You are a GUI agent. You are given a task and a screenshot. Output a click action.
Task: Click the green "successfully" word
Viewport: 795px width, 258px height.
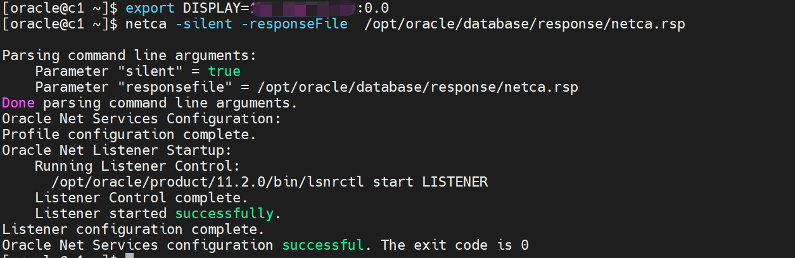(x=224, y=214)
